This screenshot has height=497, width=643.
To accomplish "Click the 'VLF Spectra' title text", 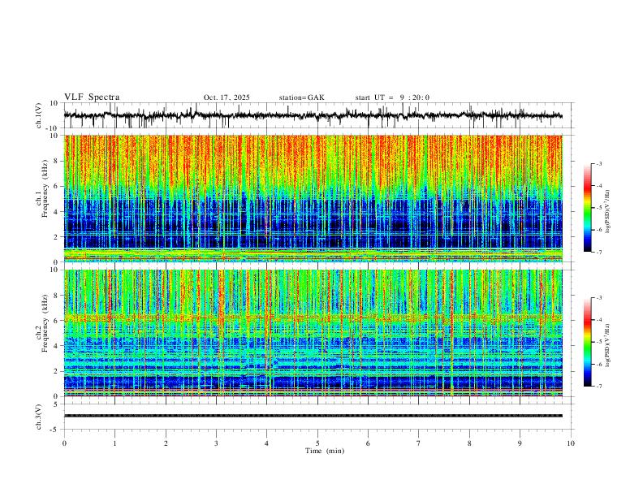I will [92, 97].
